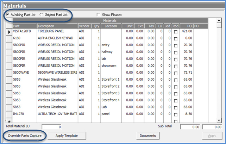The image size is (226, 144).
Task: Click the ALPHA ENGLISH KEYPAD description cell
Action: (57, 38)
